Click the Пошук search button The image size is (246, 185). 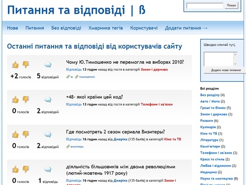pyautogui.click(x=231, y=5)
